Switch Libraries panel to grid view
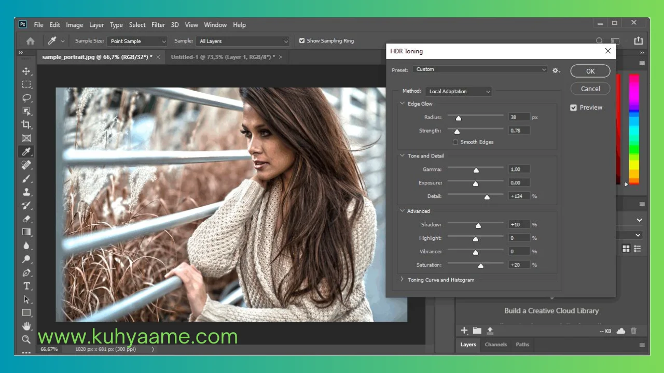This screenshot has height=373, width=664. pos(626,249)
